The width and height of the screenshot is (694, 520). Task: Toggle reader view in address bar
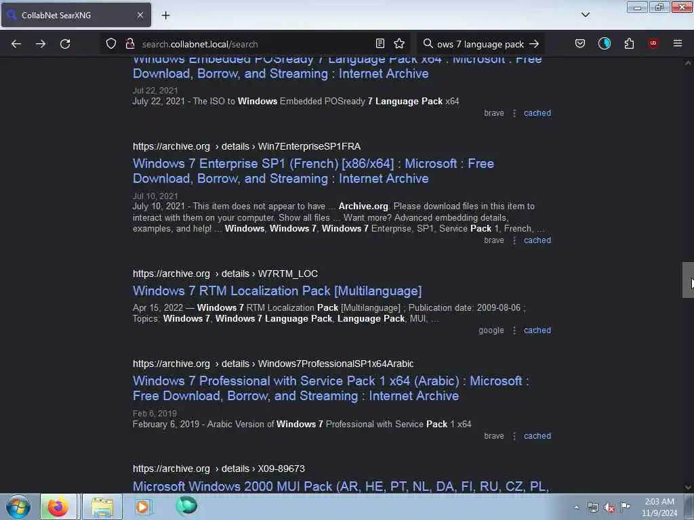(380, 43)
